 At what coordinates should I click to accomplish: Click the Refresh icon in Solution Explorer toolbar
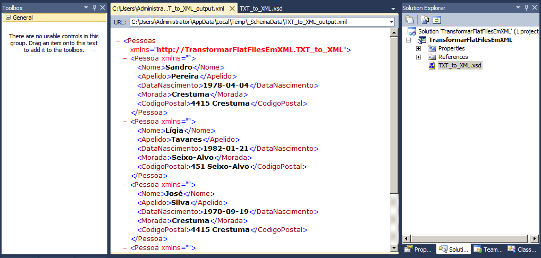pos(437,20)
